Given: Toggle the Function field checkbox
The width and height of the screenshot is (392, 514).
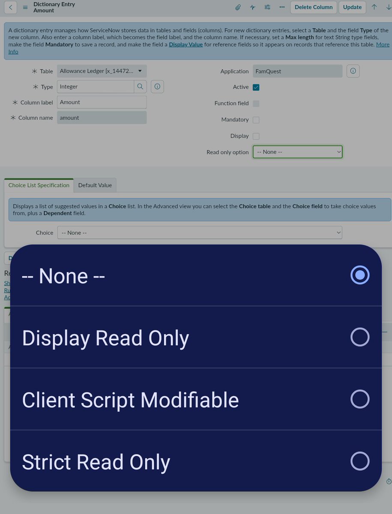Looking at the screenshot, I should tap(256, 104).
